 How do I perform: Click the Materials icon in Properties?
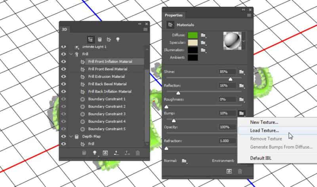click(170, 25)
